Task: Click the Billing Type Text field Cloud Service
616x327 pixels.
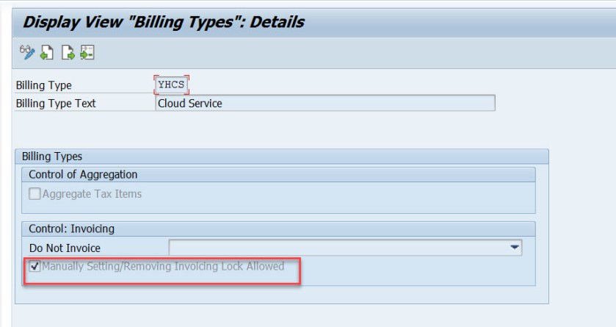Action: [x=325, y=104]
